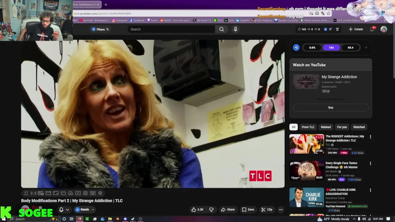The width and height of the screenshot is (395, 222).
Task: Select the For you filter chip
Action: click(x=342, y=127)
